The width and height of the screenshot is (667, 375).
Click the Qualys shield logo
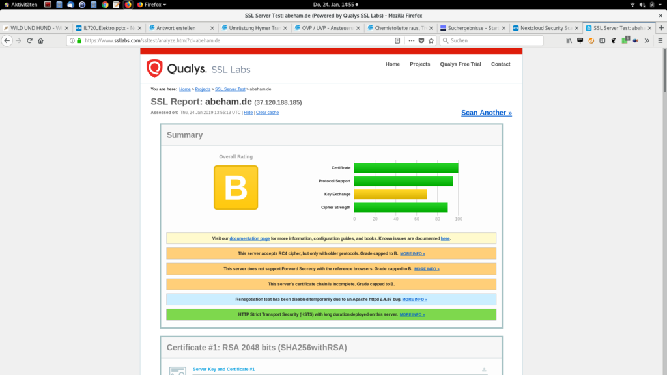click(154, 68)
